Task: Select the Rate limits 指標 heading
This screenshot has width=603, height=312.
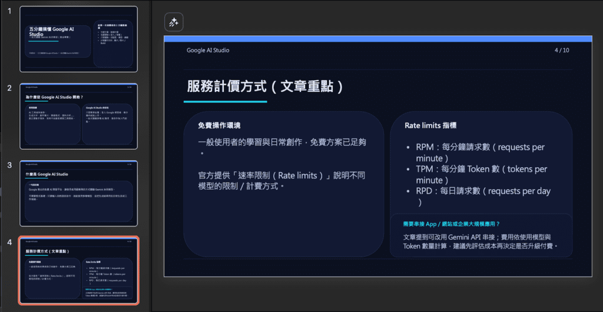Action: (x=431, y=126)
